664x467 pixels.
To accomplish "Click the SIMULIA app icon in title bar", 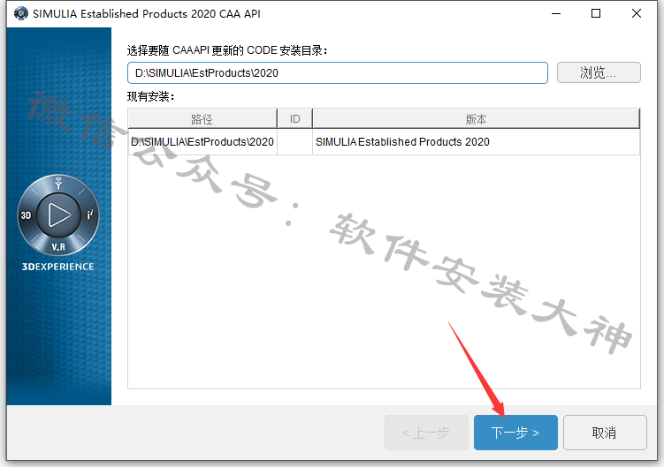I will click(x=20, y=13).
